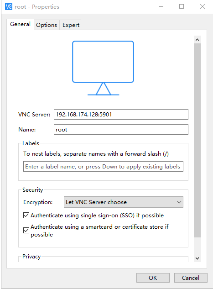Viewport: 213px width, 289px height.
Task: Click the OK button
Action: [153, 278]
